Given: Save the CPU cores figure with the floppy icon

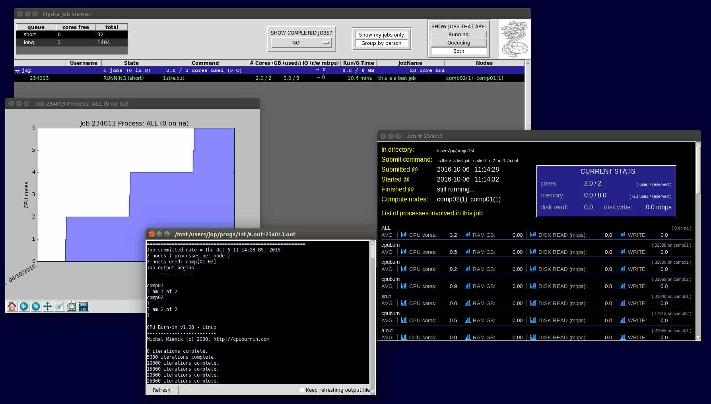Looking at the screenshot, I should pyautogui.click(x=84, y=306).
